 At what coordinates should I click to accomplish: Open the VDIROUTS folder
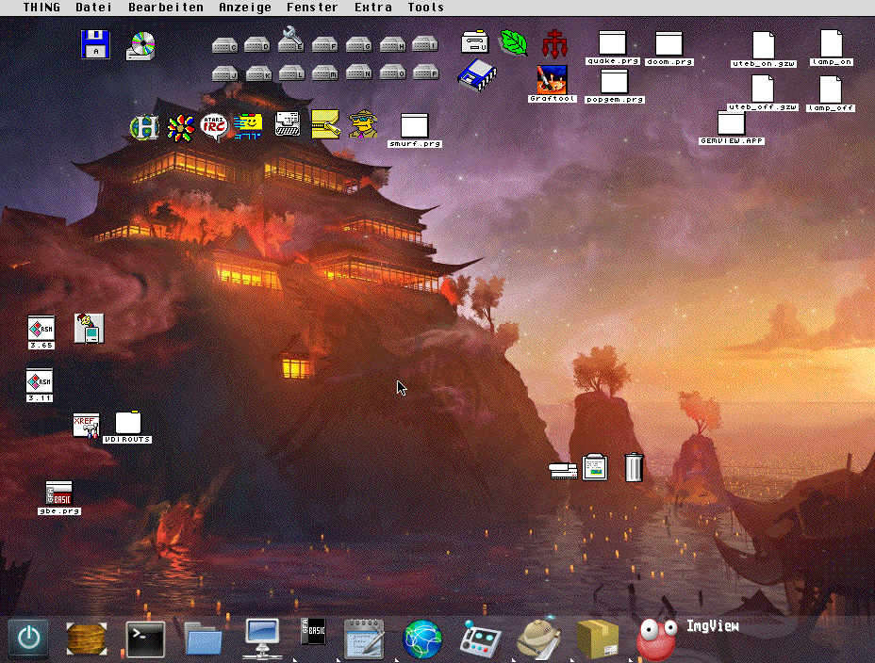tap(128, 428)
